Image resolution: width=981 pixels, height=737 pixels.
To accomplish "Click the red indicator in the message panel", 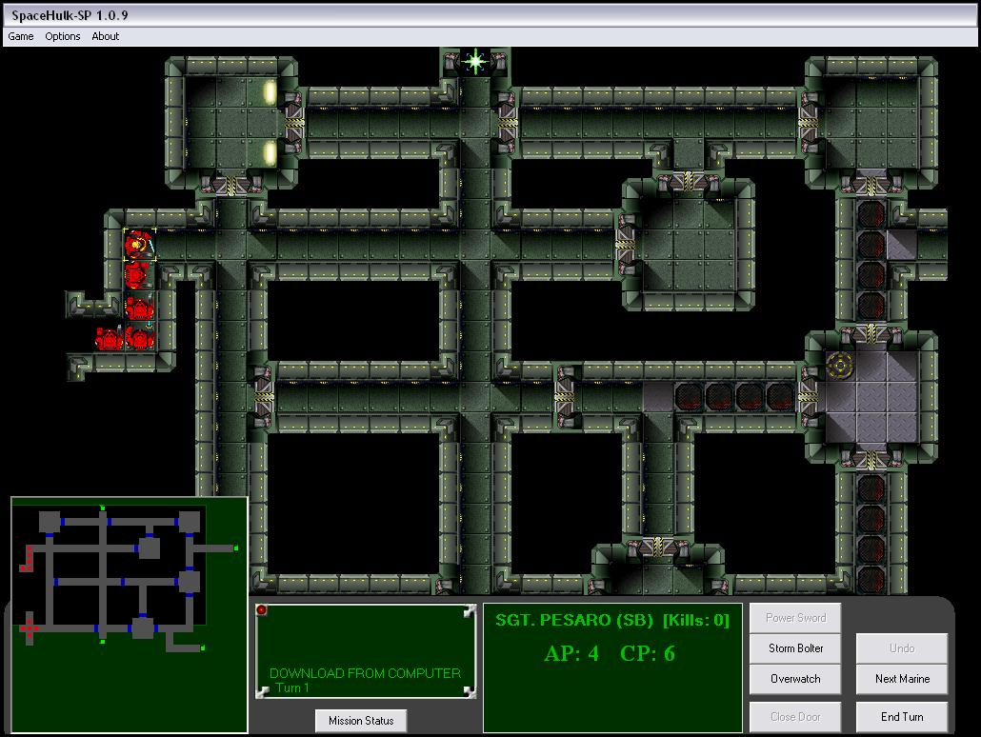I will coord(262,609).
